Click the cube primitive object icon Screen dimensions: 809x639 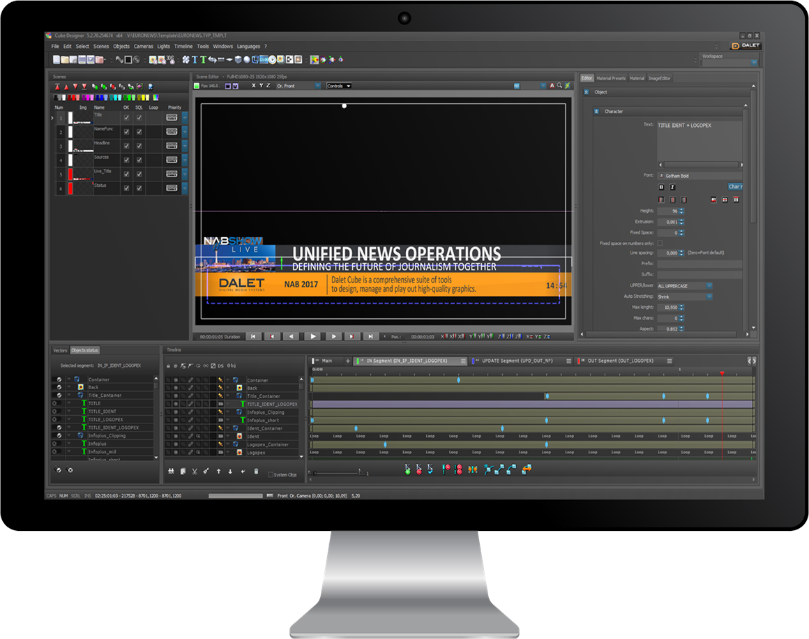click(x=239, y=60)
